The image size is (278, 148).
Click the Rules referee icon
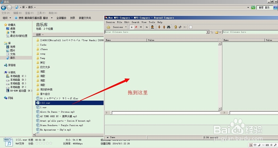click(152, 27)
